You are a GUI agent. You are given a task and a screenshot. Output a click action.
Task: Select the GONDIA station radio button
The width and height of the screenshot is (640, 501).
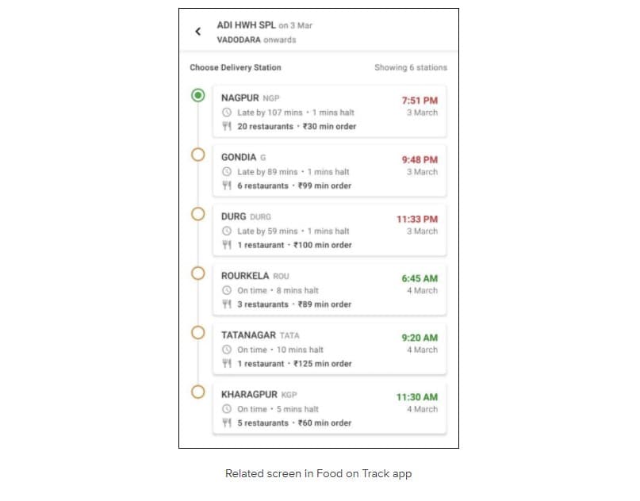(198, 155)
